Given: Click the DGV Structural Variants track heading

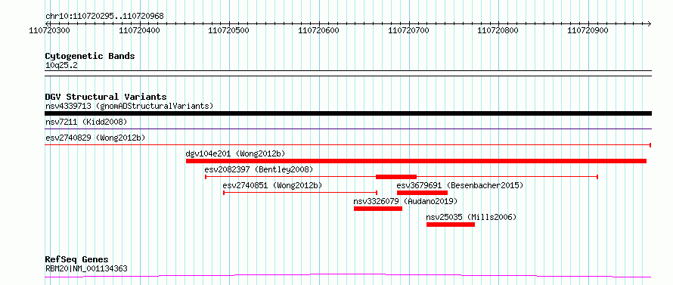Looking at the screenshot, I should tap(106, 97).
